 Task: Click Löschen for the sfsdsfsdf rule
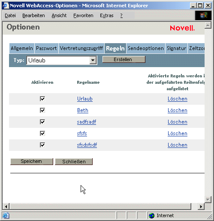(x=178, y=145)
